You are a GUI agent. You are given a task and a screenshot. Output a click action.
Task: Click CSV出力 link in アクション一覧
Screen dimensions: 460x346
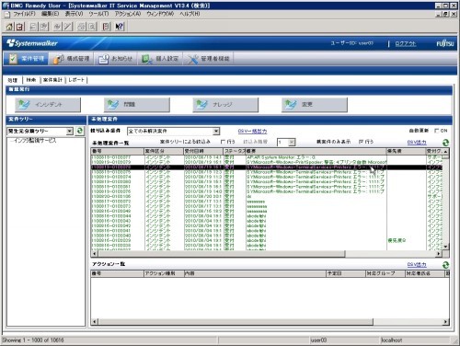click(x=417, y=265)
